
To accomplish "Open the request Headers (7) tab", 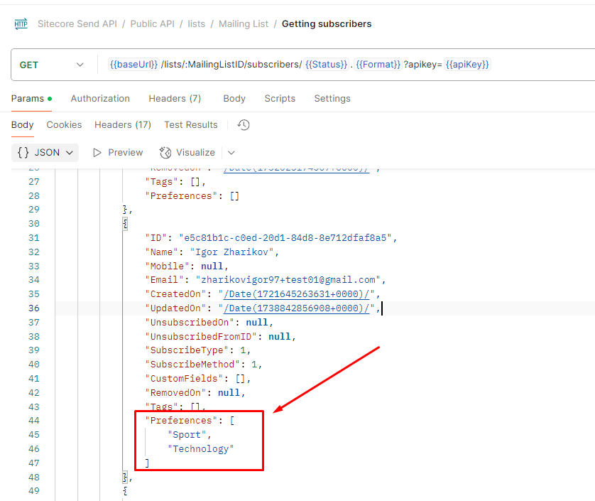I will click(x=175, y=99).
